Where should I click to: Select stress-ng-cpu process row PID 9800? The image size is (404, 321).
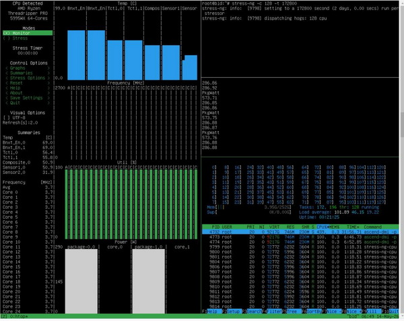pos(300,252)
